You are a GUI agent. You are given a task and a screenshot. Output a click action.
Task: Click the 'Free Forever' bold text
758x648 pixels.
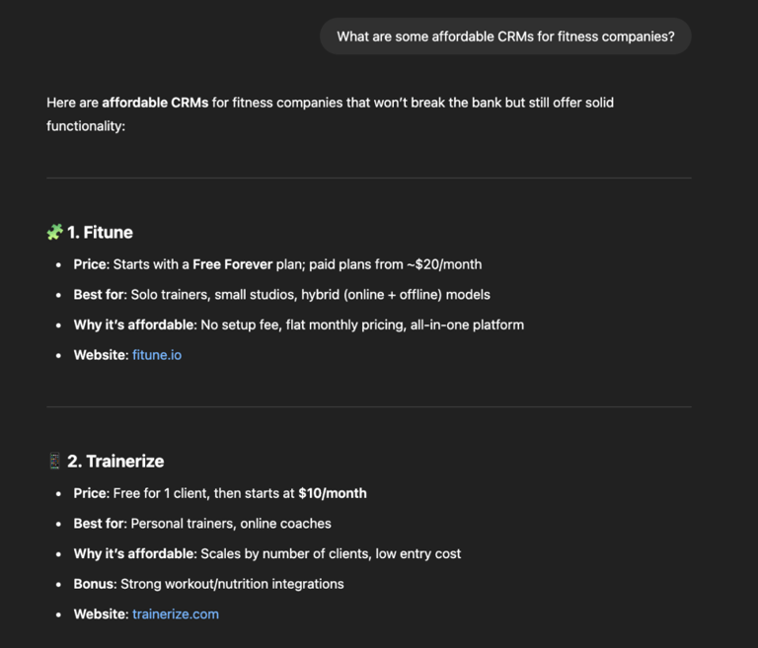point(233,264)
